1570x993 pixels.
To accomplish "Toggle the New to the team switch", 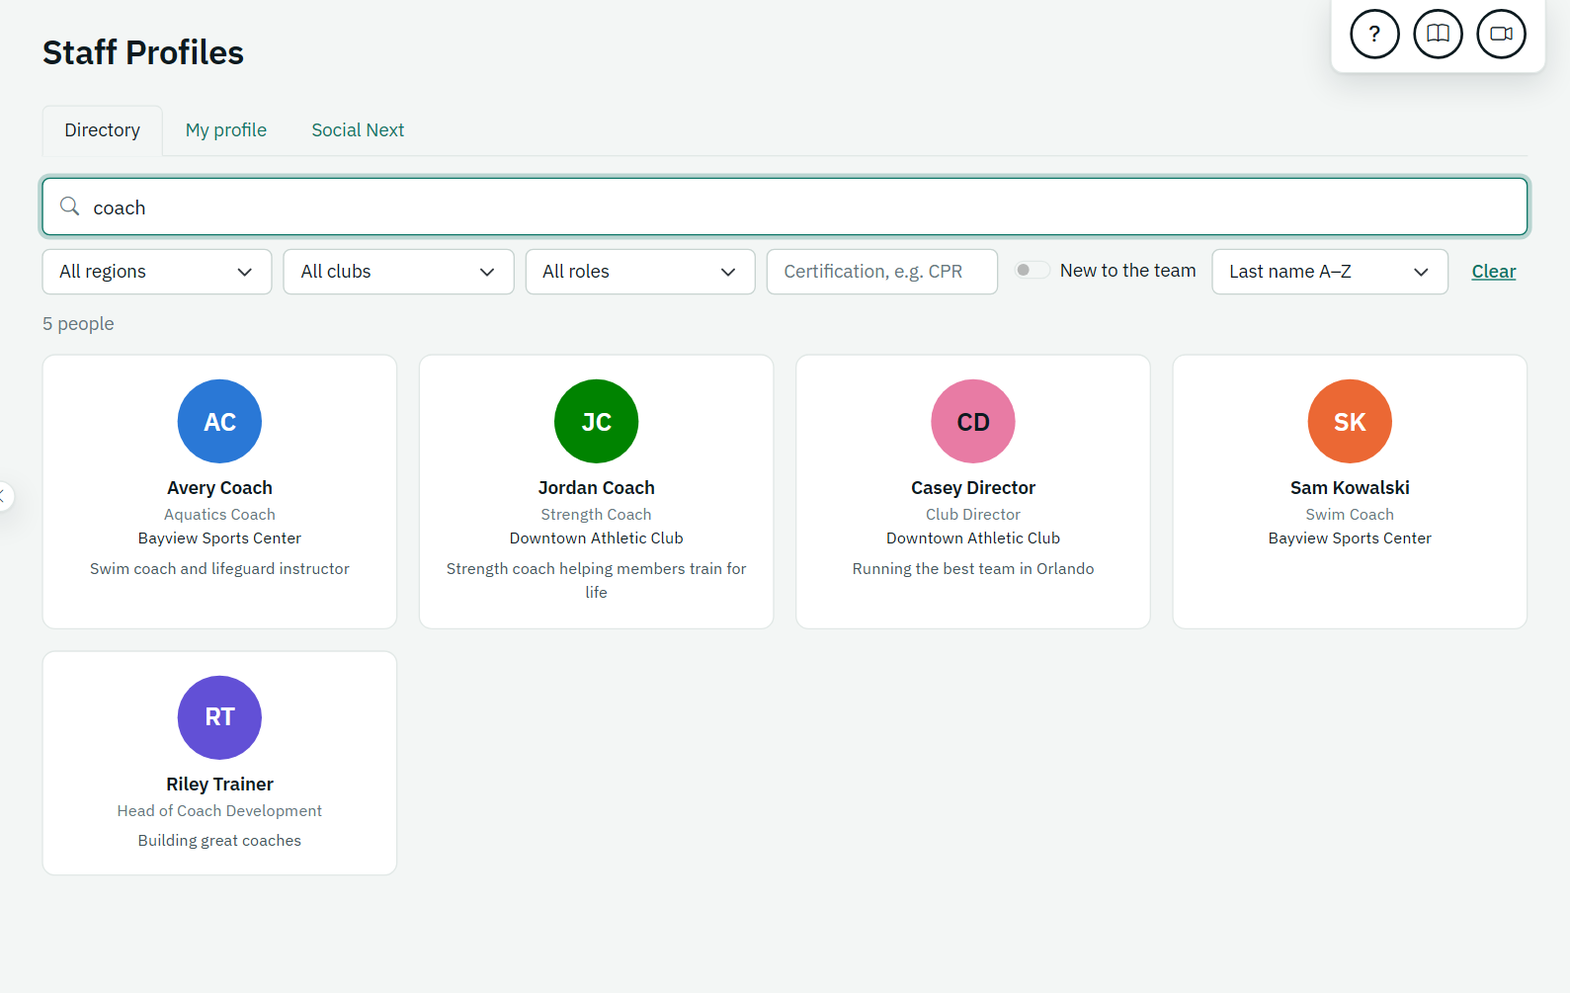I will [1033, 271].
